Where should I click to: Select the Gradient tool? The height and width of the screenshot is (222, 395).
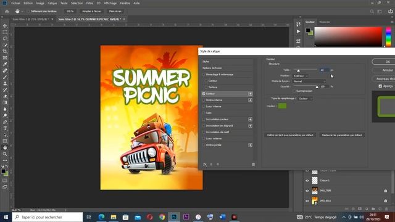tap(5, 103)
